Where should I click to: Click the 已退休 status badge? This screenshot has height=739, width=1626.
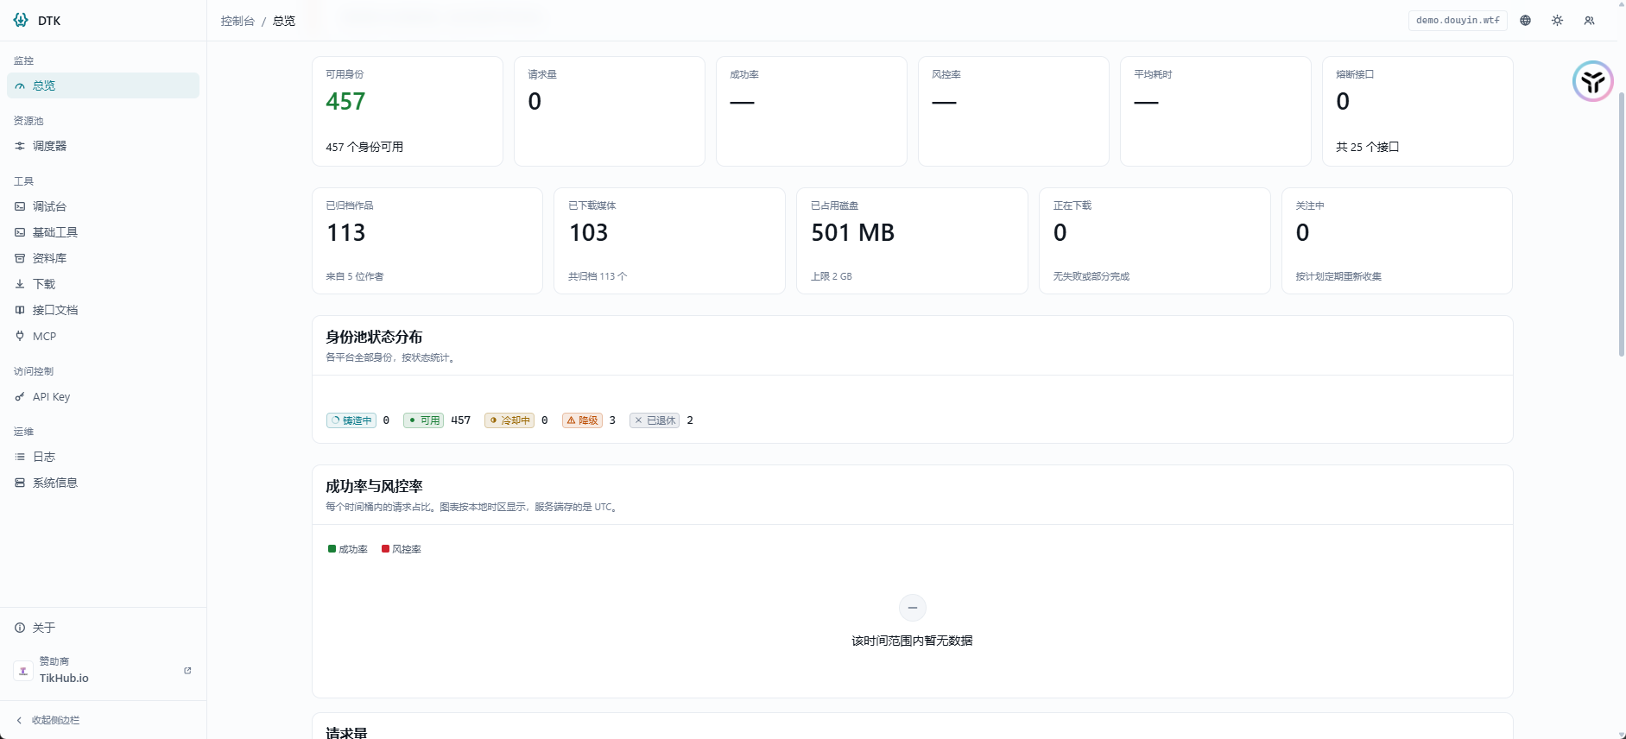(x=655, y=420)
